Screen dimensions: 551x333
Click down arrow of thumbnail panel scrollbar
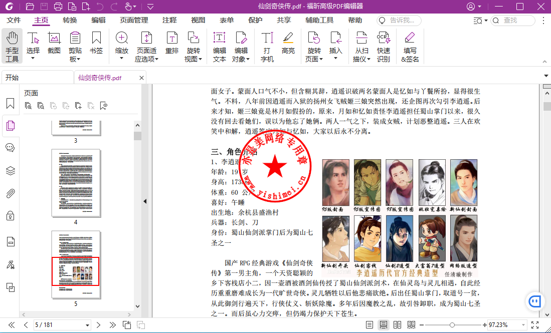(x=137, y=306)
